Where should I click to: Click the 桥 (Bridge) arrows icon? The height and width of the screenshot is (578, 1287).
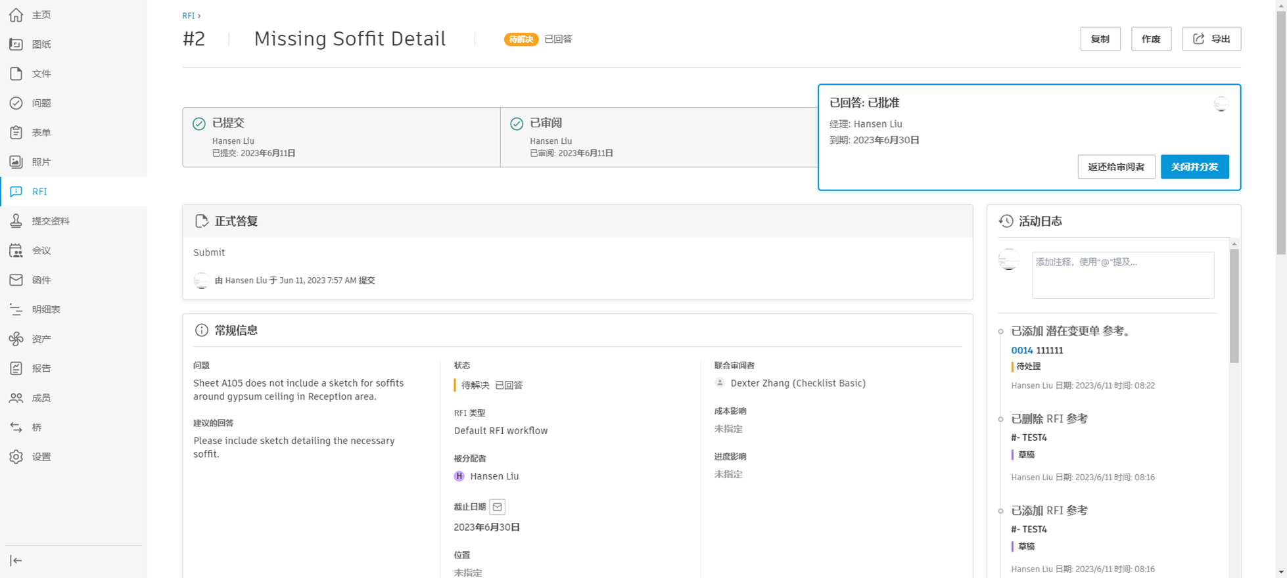(16, 428)
